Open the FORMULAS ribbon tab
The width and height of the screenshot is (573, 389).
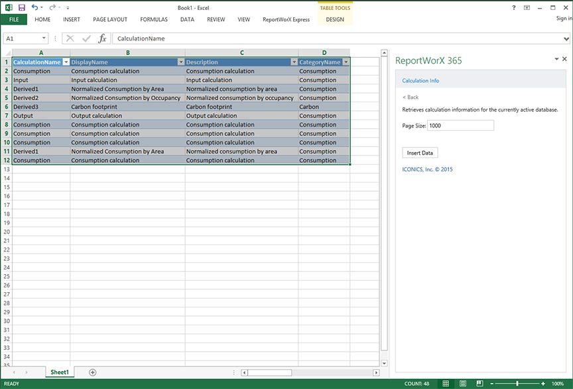click(154, 20)
